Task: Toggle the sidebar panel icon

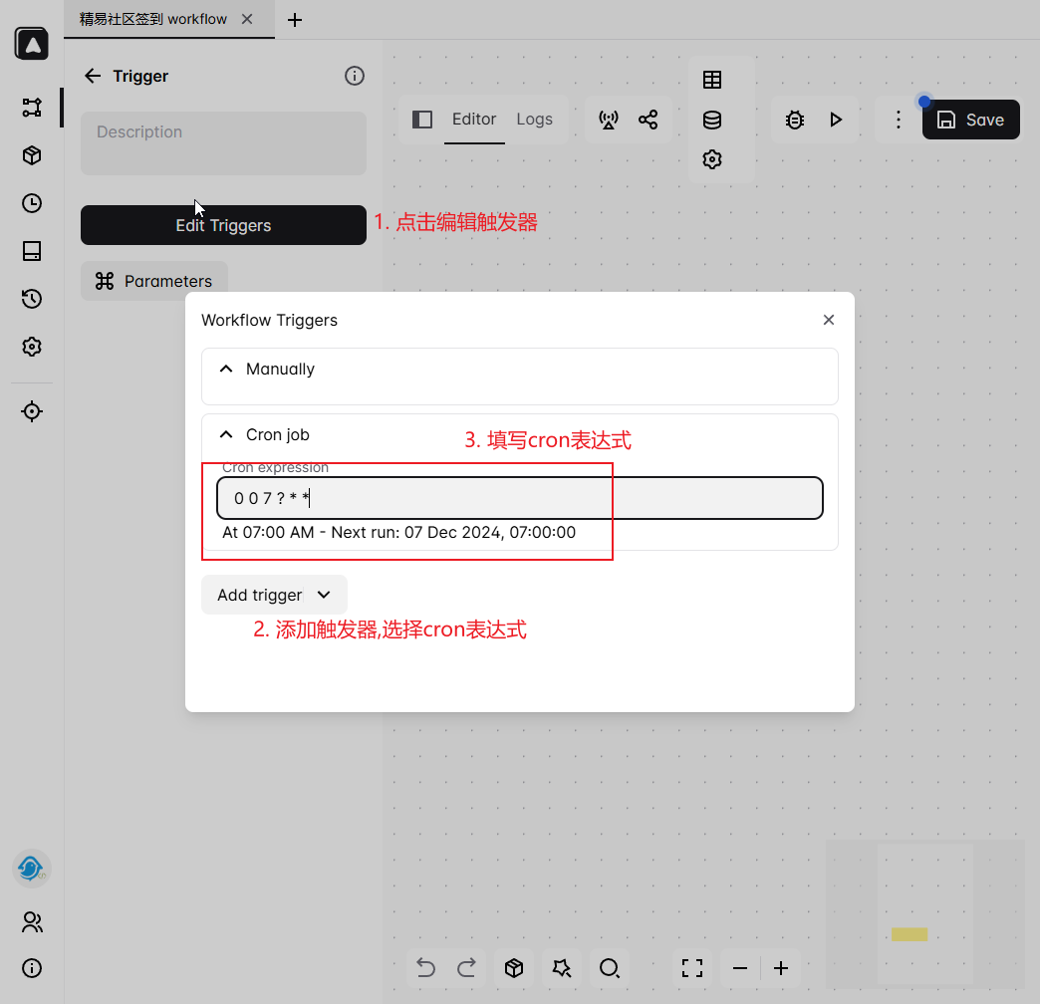Action: [x=422, y=120]
